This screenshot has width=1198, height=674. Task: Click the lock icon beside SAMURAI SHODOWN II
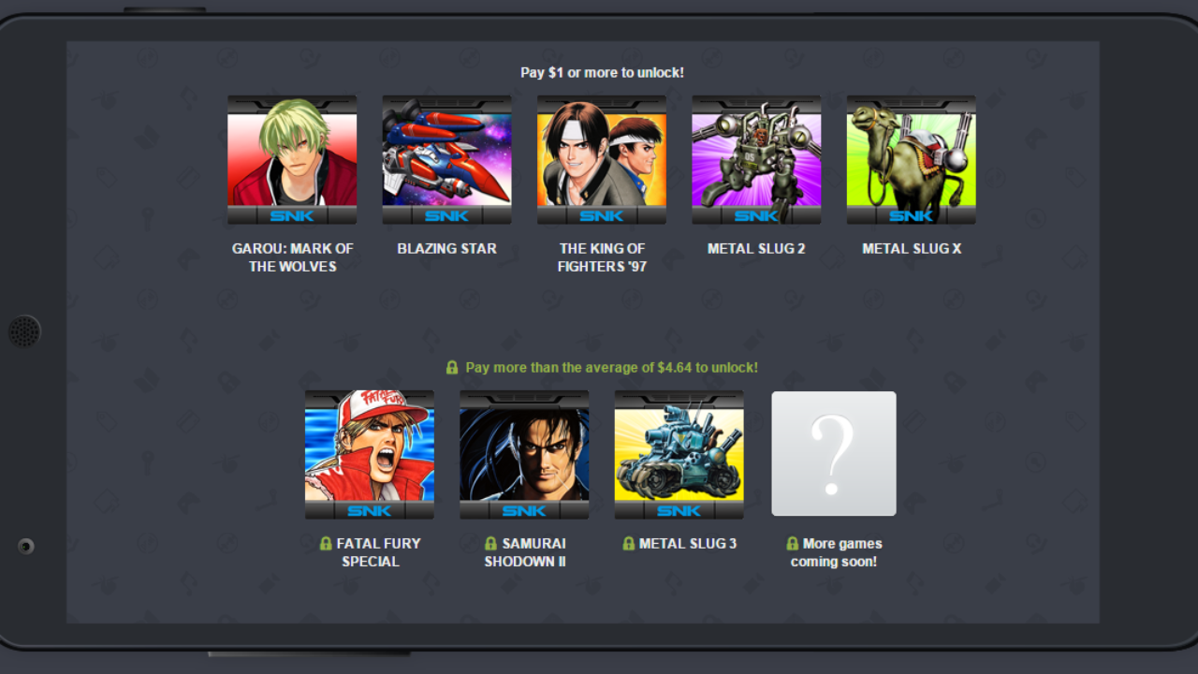point(490,544)
